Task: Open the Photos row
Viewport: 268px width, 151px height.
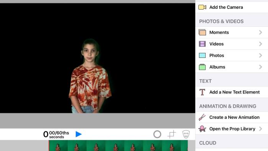Action: pyautogui.click(x=232, y=56)
